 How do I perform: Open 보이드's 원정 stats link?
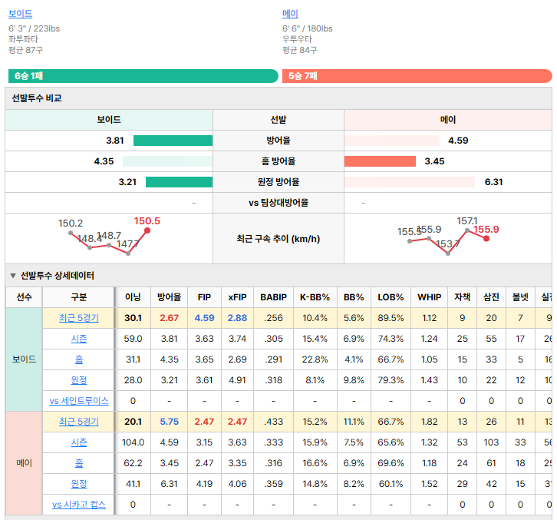(79, 380)
